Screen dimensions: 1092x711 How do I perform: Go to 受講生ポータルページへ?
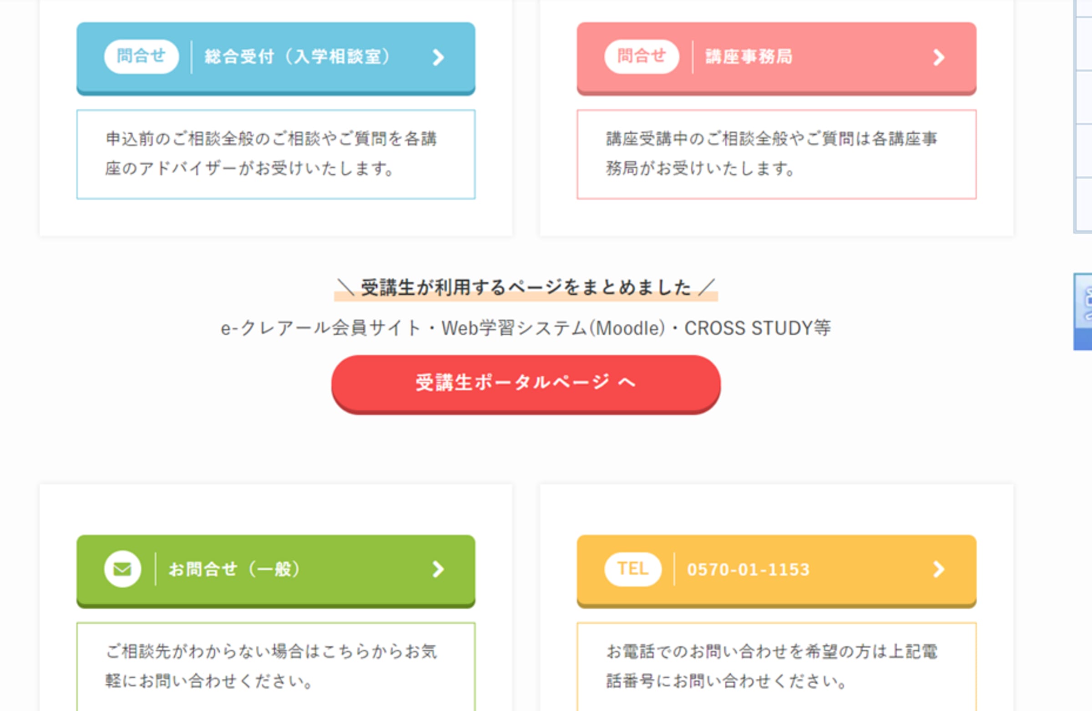pyautogui.click(x=526, y=383)
